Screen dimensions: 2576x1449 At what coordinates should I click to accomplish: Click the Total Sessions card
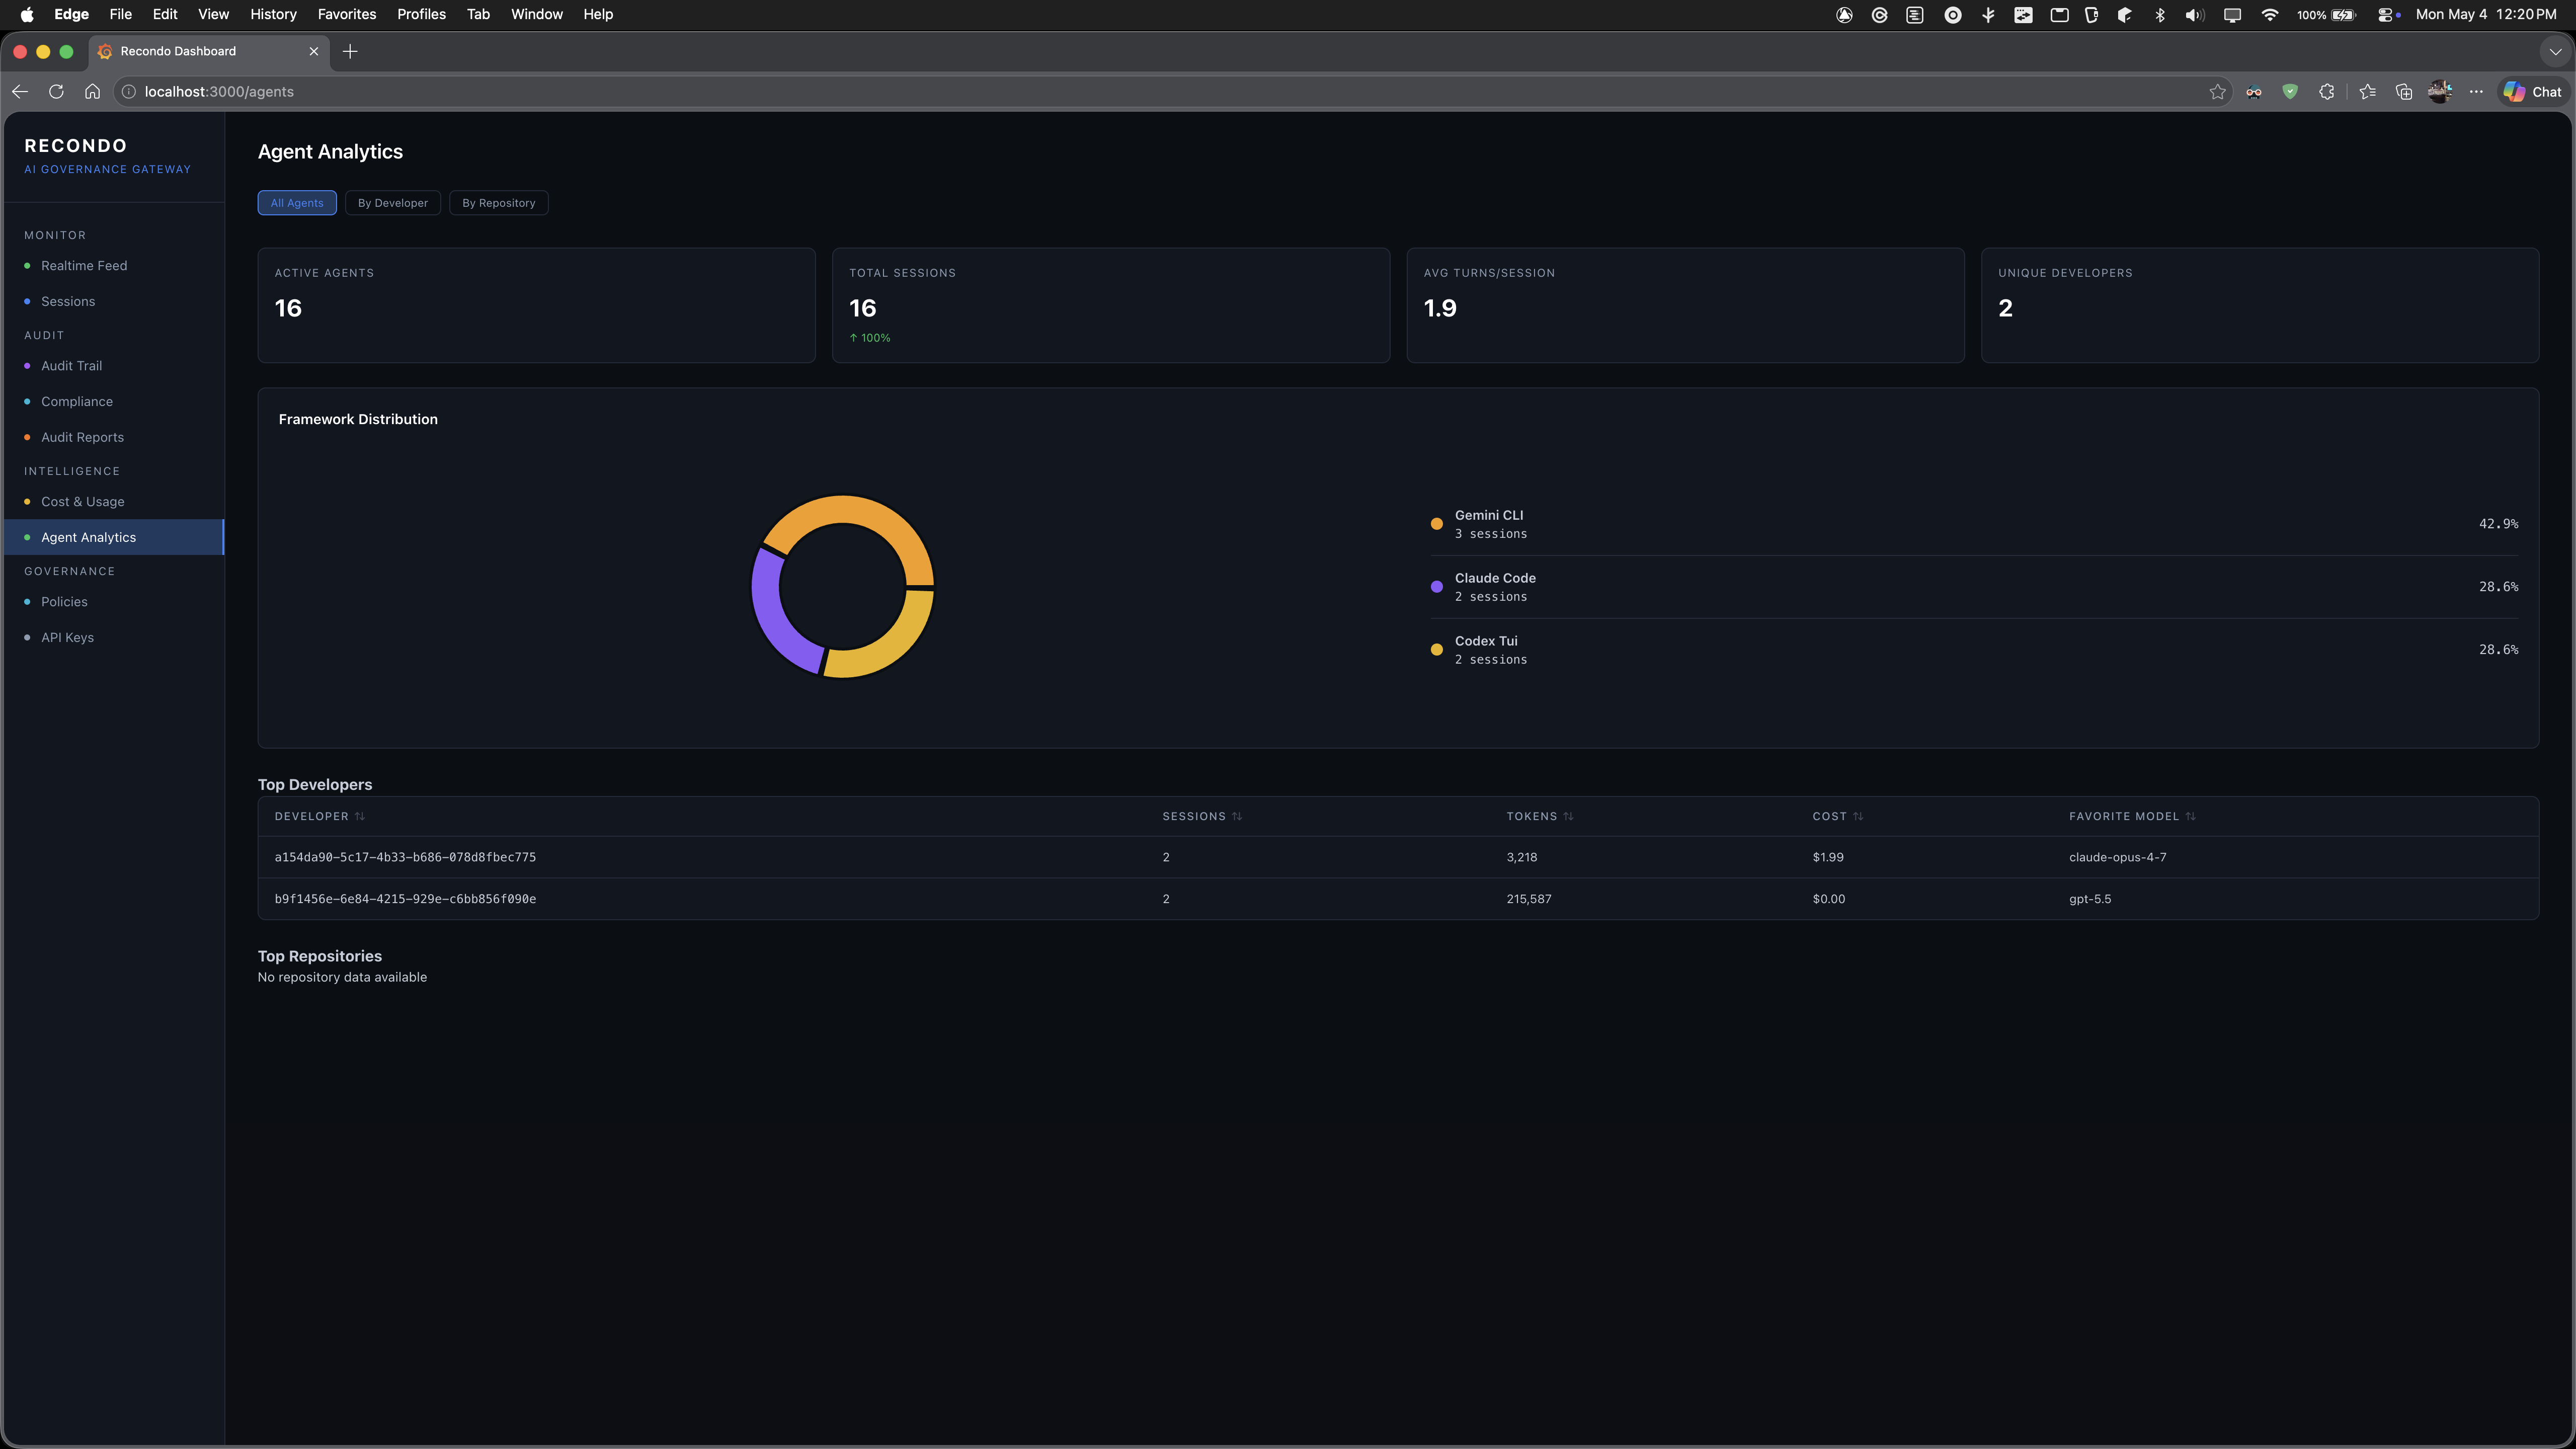pos(1111,305)
